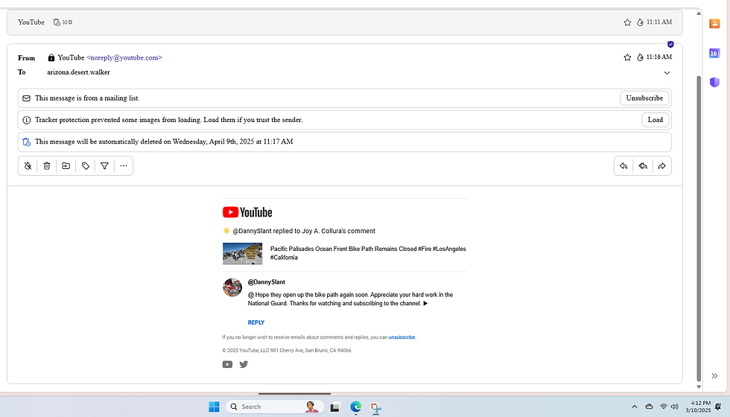This screenshot has height=417, width=730.
Task: Move message to trash
Action: coord(47,165)
